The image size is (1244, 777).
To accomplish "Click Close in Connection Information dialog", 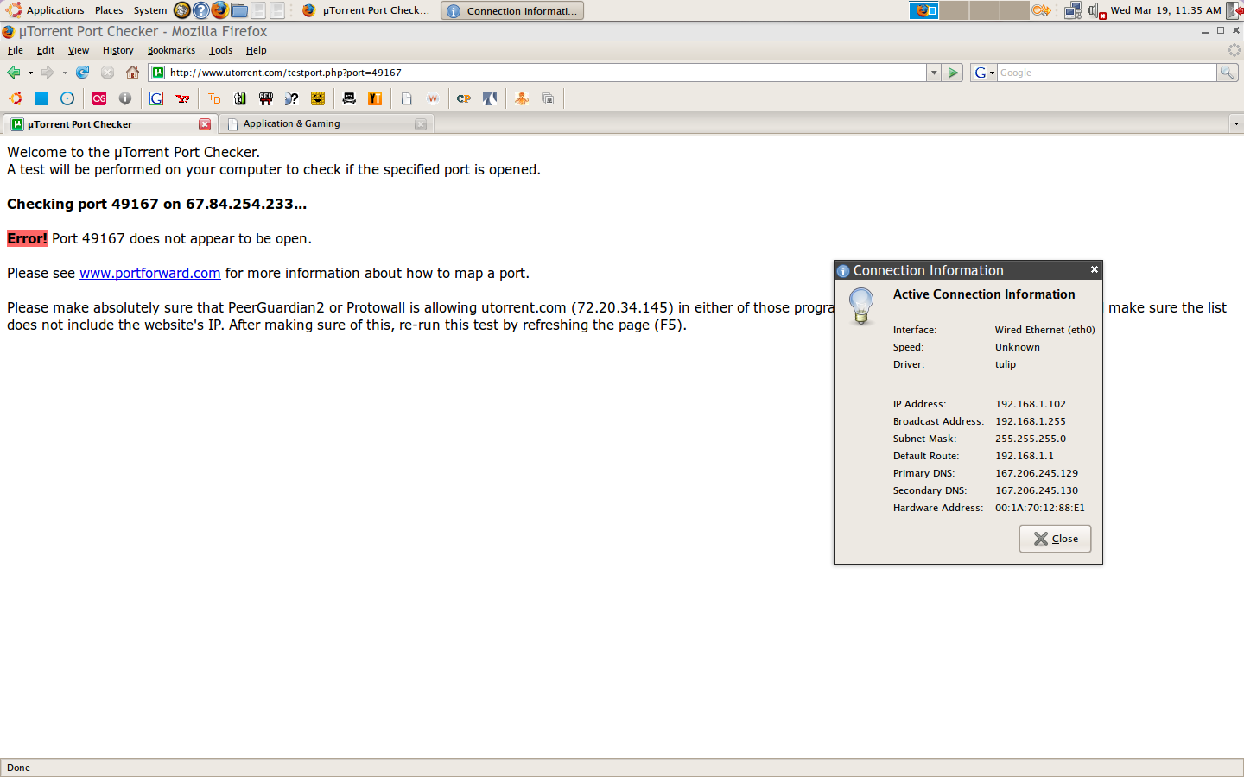I will click(x=1055, y=539).
